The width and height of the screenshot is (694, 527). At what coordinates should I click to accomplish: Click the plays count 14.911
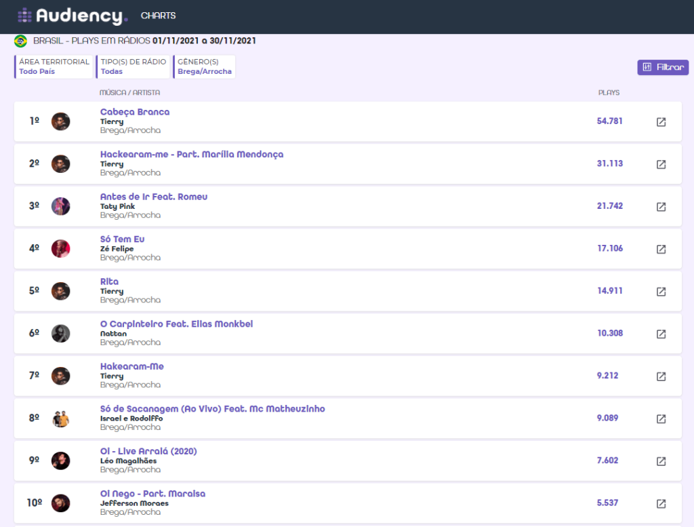[609, 291]
